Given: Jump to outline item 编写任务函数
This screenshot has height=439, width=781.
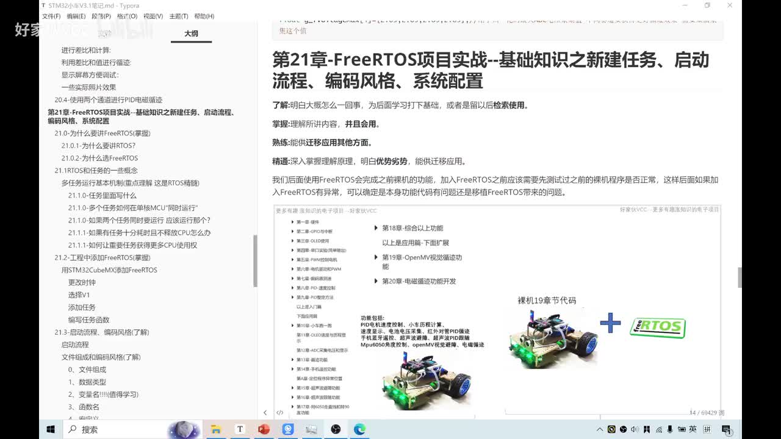Looking at the screenshot, I should tap(88, 319).
